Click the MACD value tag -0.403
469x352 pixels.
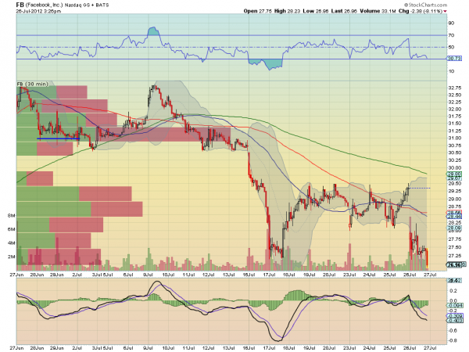pos(455,320)
